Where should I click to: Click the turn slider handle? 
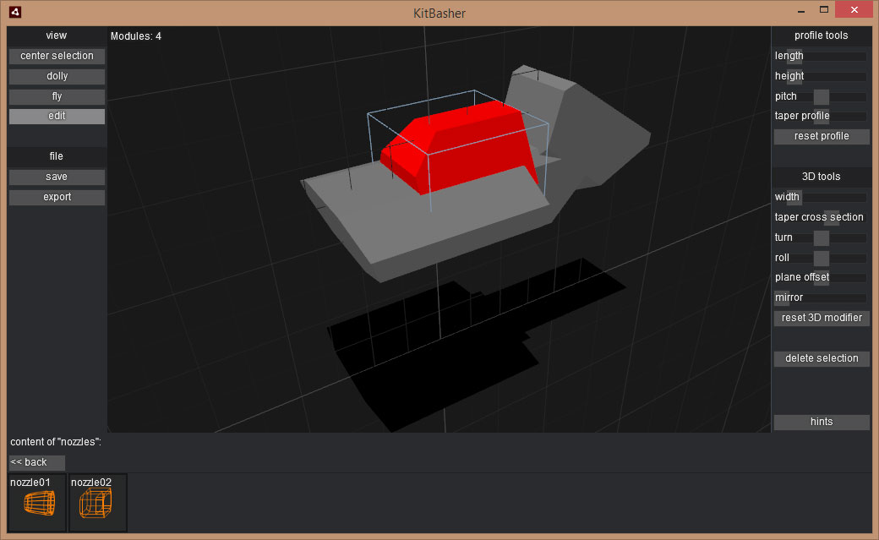click(822, 238)
